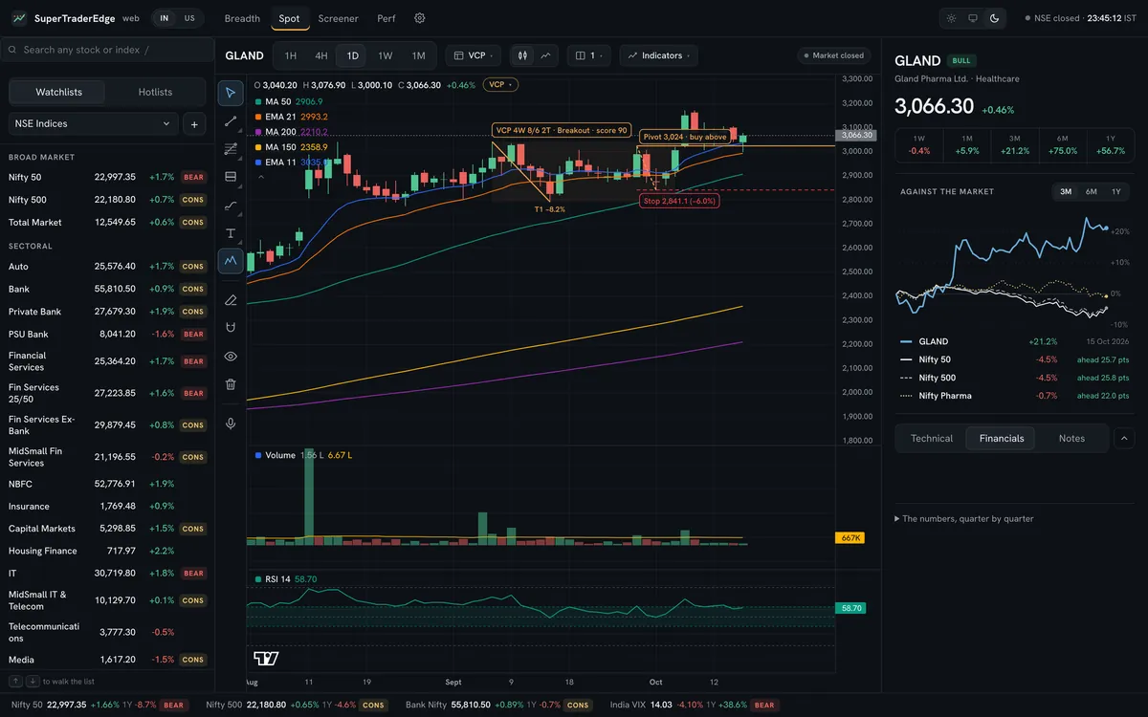Open the Breadth tab
The height and width of the screenshot is (717, 1148).
coord(242,18)
